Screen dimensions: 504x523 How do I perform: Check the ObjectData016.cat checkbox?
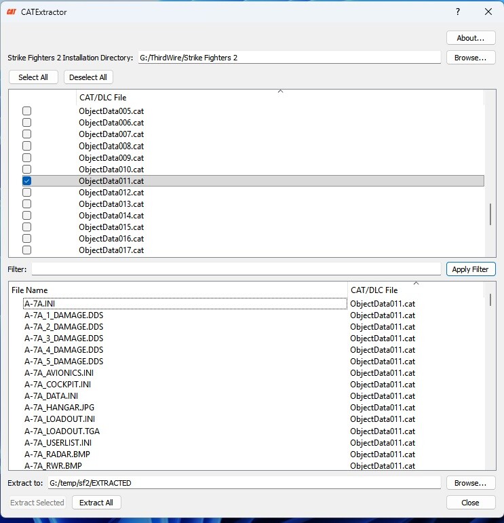coord(26,239)
